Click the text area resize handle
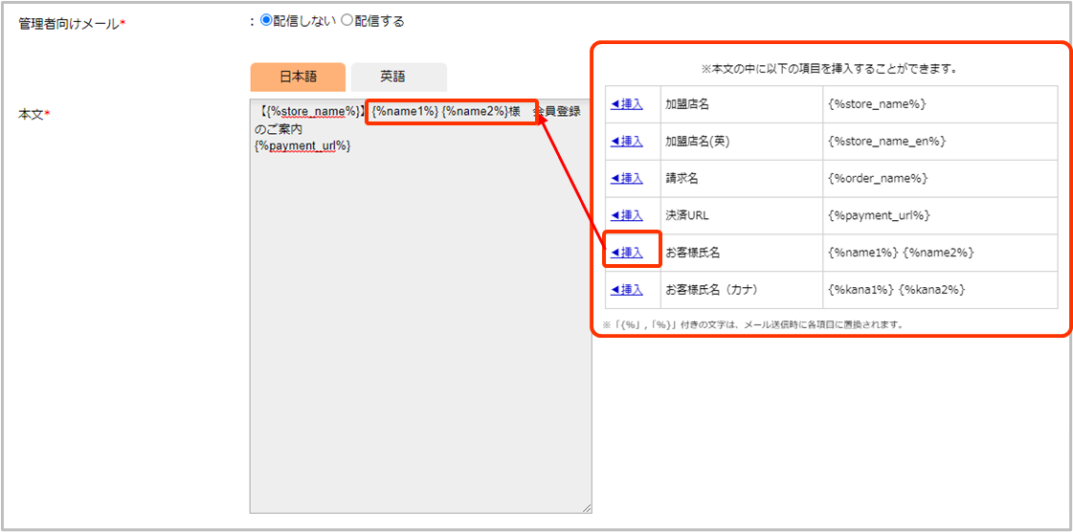 587,508
